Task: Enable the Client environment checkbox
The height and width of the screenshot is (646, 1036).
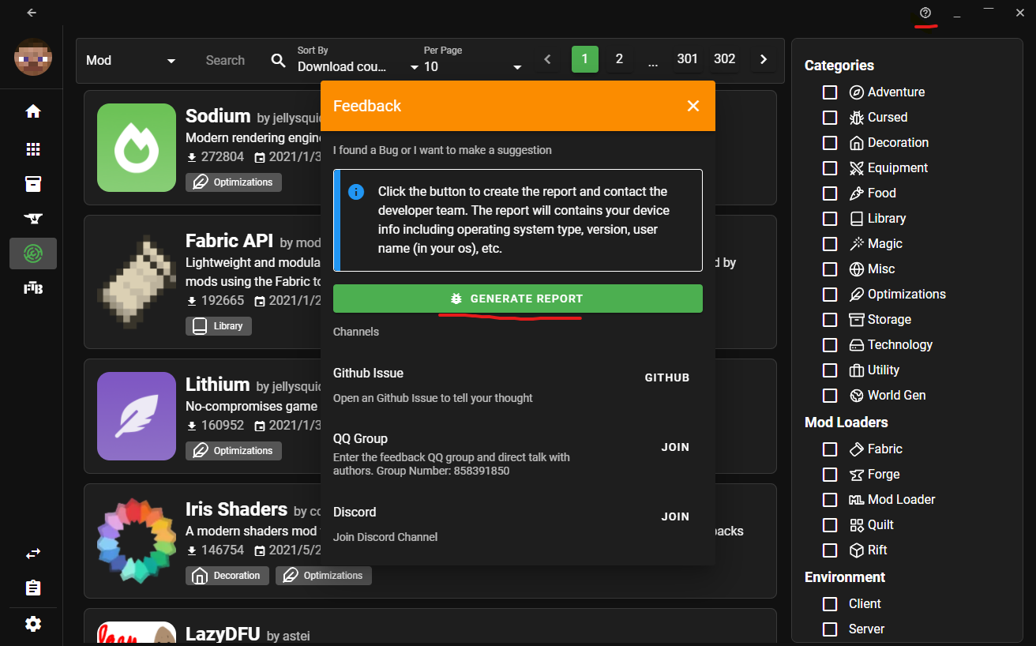Action: [830, 603]
